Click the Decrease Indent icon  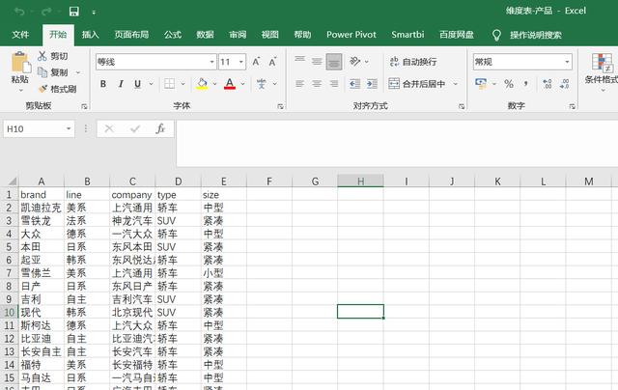point(354,84)
